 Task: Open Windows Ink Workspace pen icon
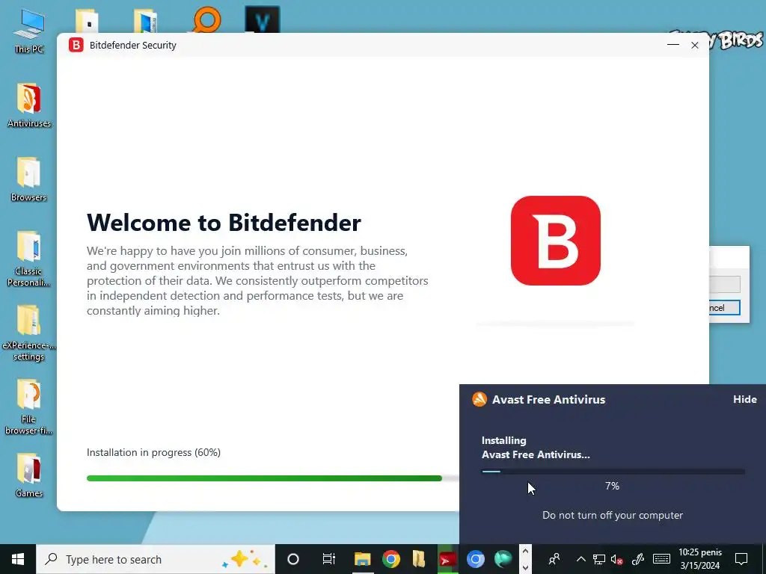(637, 559)
